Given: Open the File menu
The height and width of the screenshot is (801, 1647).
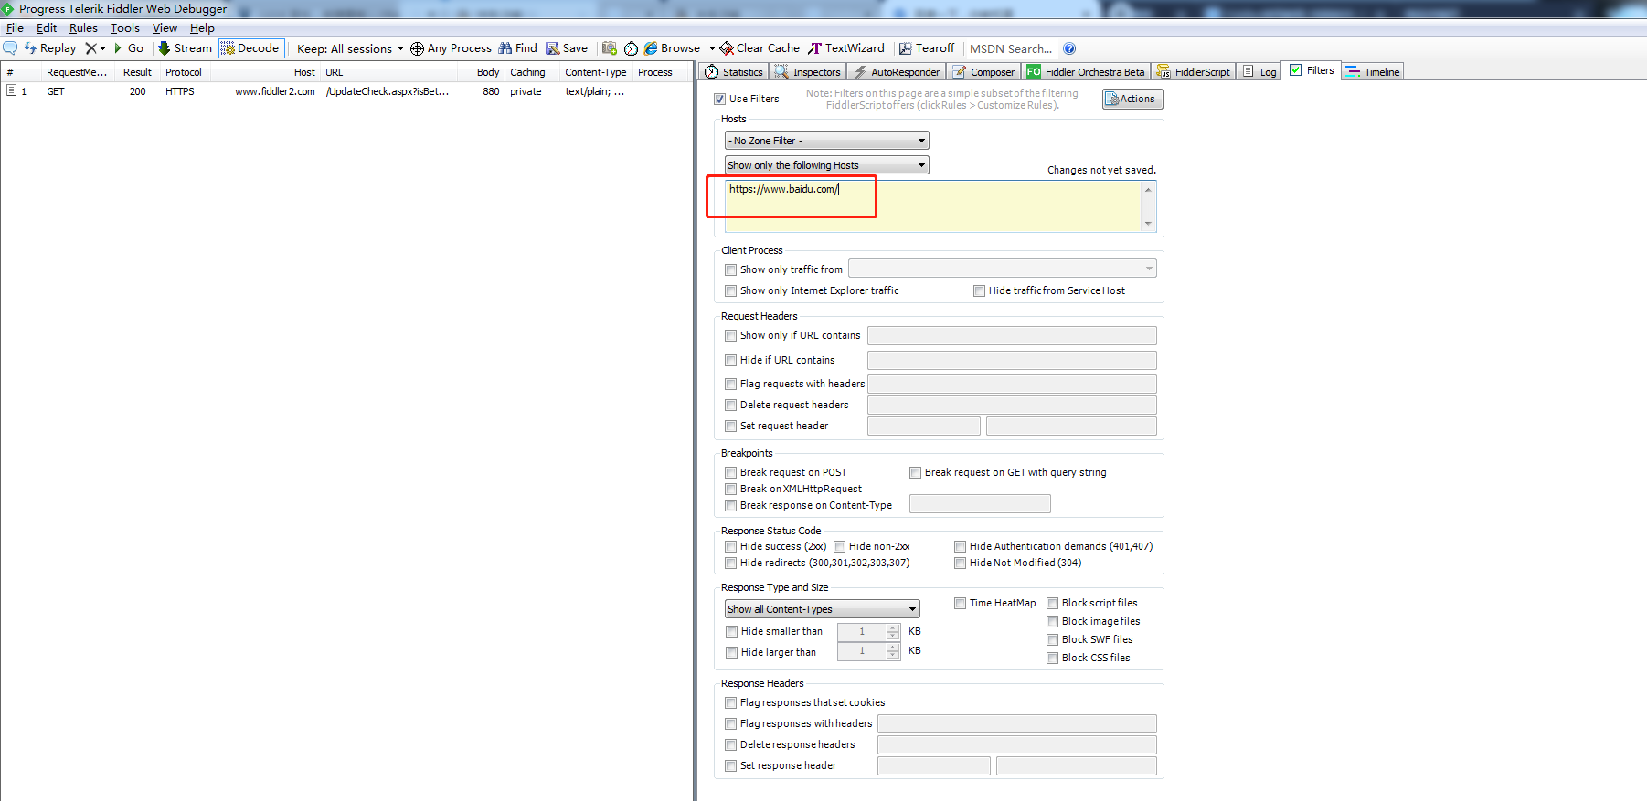Looking at the screenshot, I should [x=15, y=28].
